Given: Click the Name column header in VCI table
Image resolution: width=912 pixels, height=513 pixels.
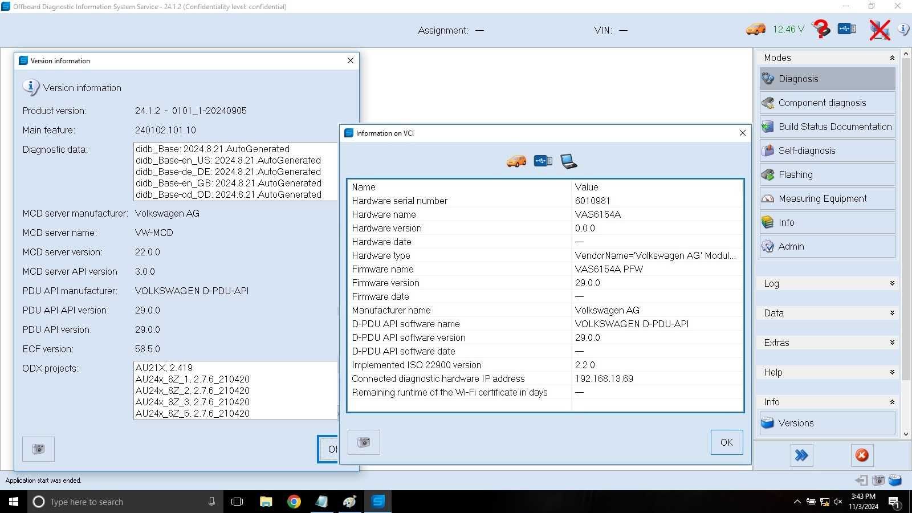Looking at the screenshot, I should point(459,187).
